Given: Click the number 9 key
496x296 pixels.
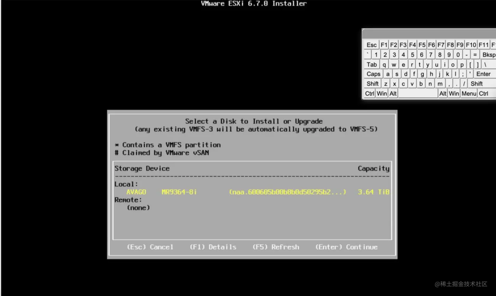Looking at the screenshot, I should point(449,55).
